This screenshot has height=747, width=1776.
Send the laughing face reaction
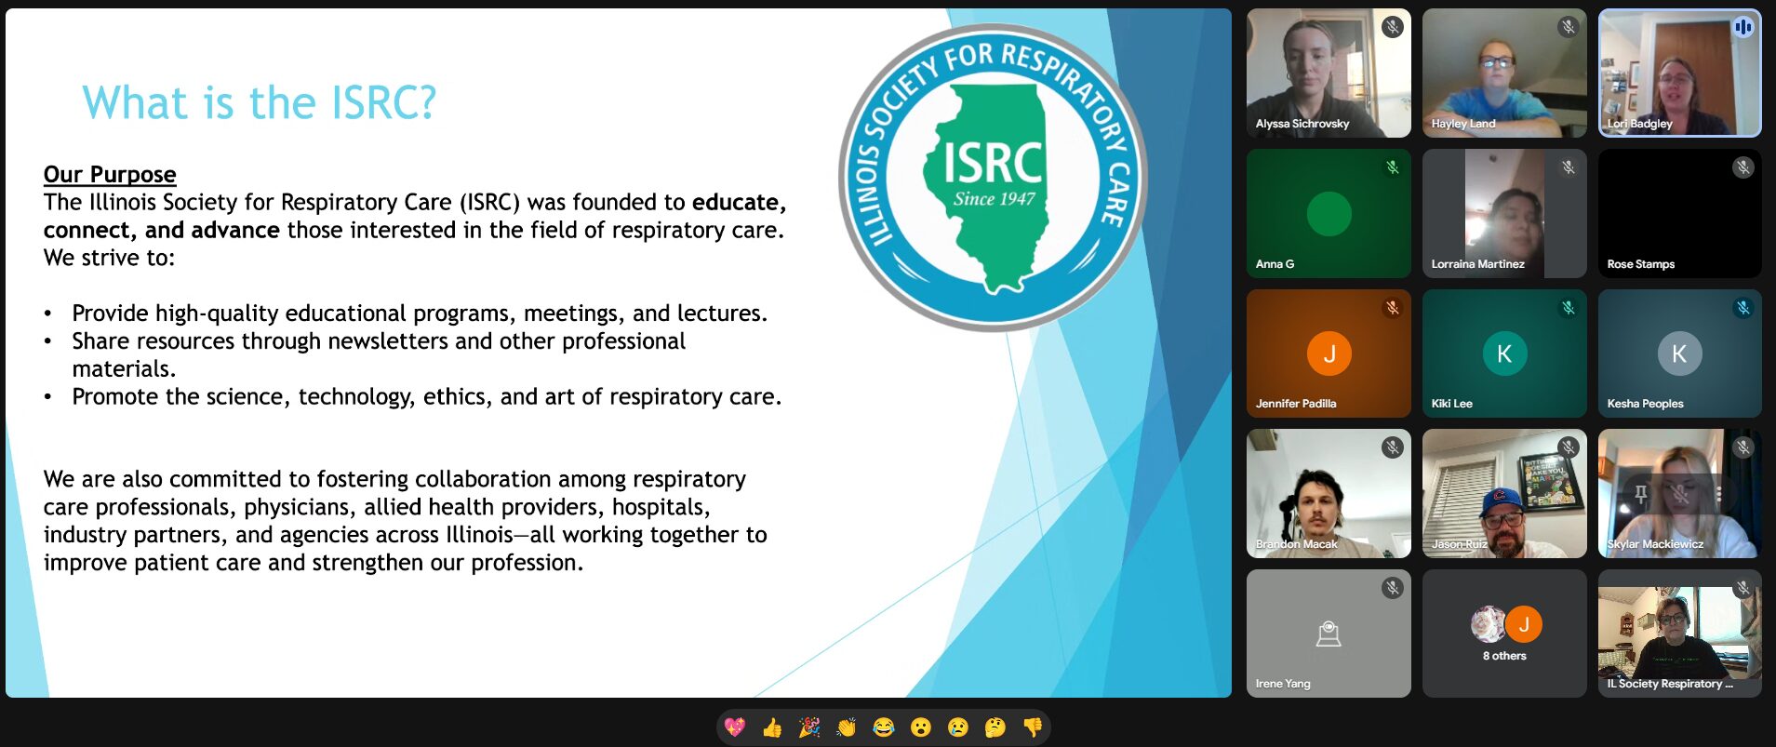(x=884, y=727)
